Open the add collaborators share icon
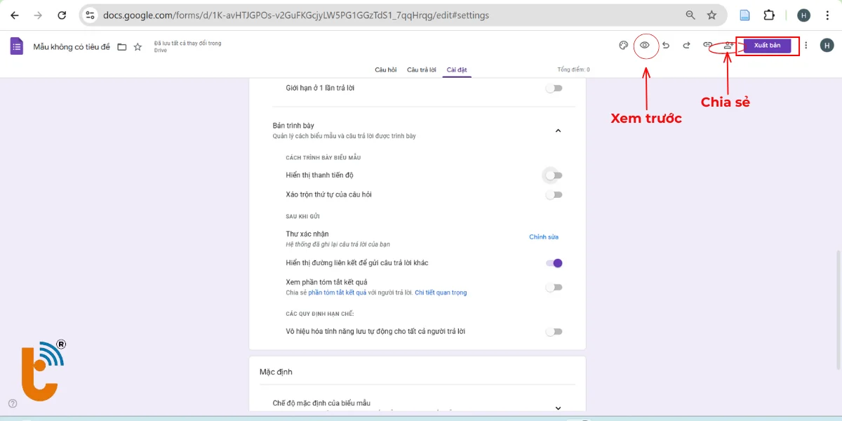Image resolution: width=842 pixels, height=421 pixels. 728,46
